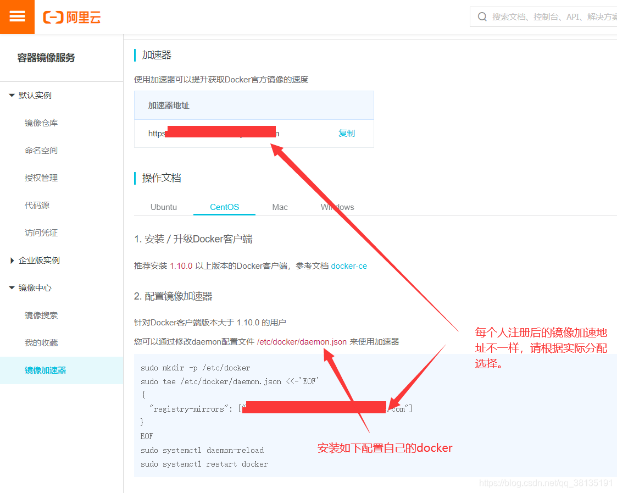
Task: Click the /etc/docker/daemon.json link
Action: pyautogui.click(x=303, y=341)
